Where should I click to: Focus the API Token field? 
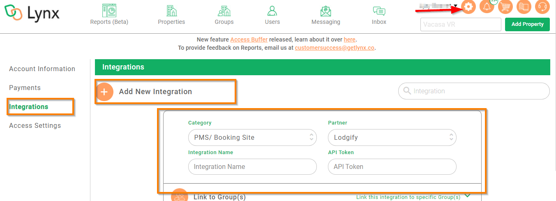pyautogui.click(x=392, y=166)
